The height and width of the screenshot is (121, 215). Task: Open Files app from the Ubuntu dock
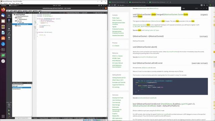click(3, 21)
